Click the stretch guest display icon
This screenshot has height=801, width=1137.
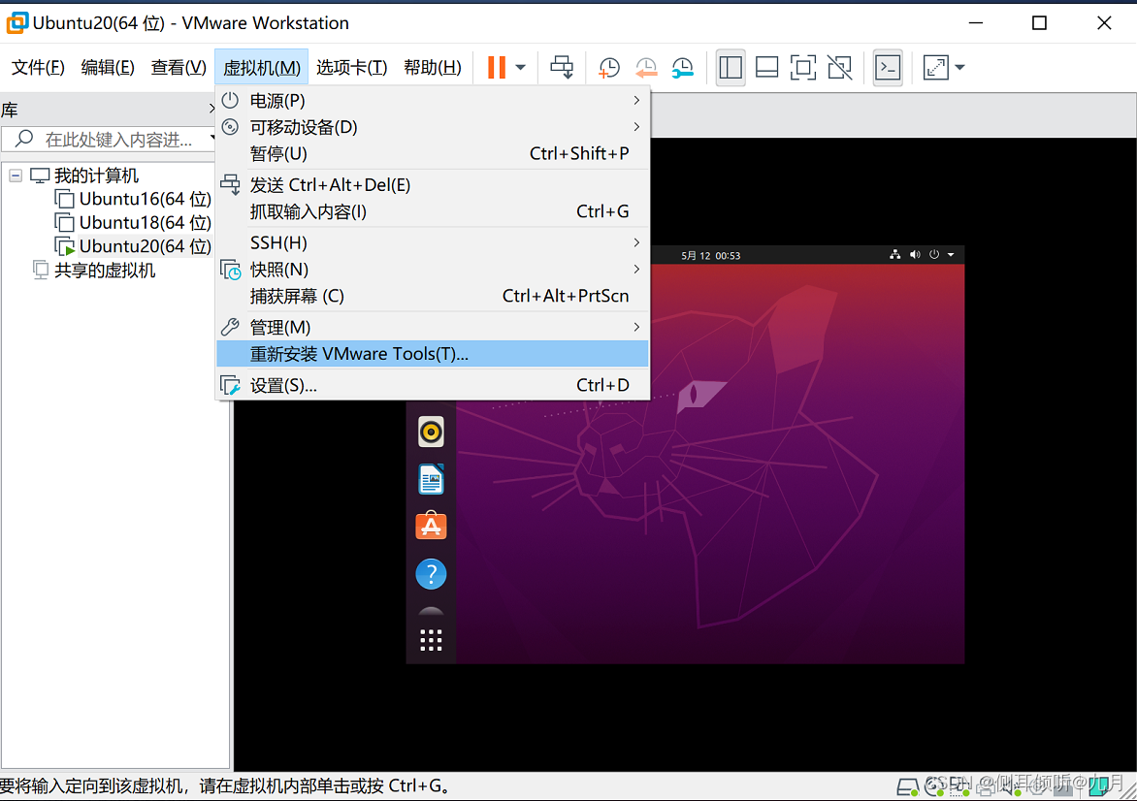coord(935,68)
